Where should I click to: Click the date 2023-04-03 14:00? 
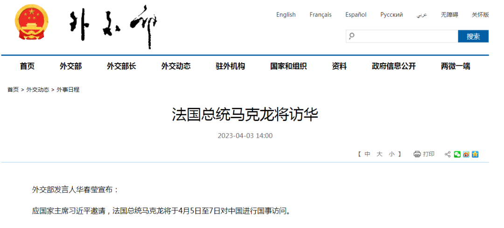pyautogui.click(x=245, y=135)
